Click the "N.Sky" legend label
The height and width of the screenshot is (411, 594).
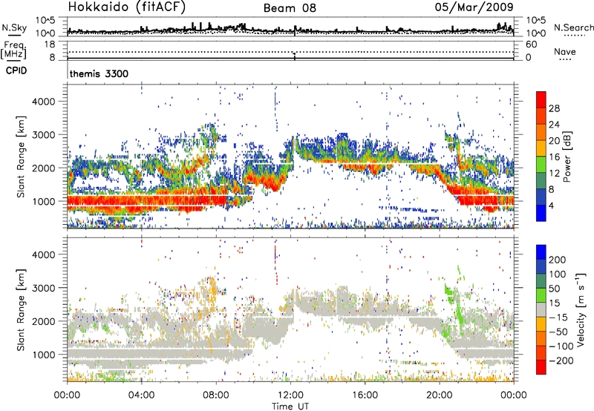[x=14, y=27]
